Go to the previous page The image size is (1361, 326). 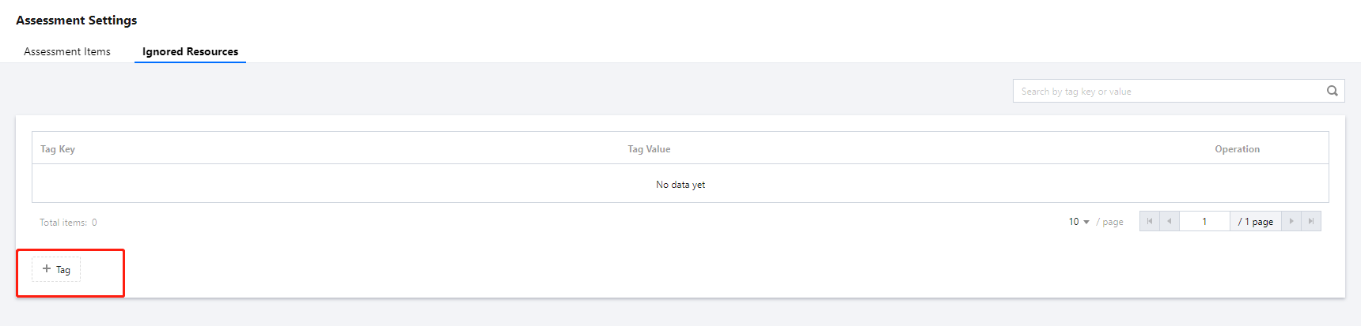pos(1170,222)
